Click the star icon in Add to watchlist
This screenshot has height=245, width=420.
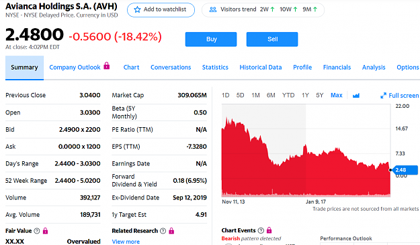(x=137, y=9)
